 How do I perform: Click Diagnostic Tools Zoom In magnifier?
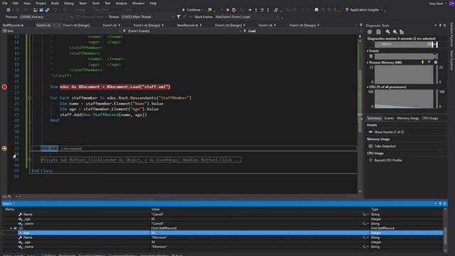388,32
